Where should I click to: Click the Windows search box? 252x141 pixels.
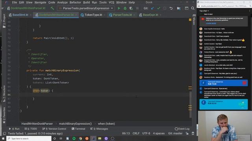pyautogui.click(x=29, y=138)
